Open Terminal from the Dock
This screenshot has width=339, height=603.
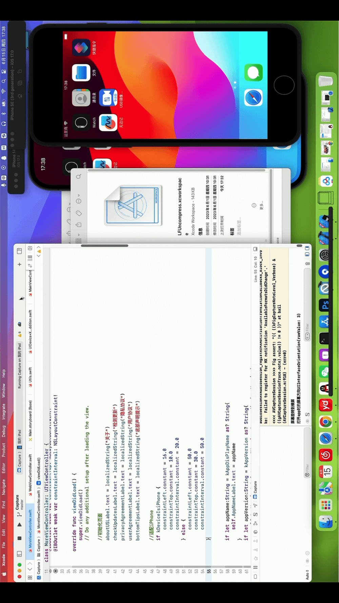325,338
